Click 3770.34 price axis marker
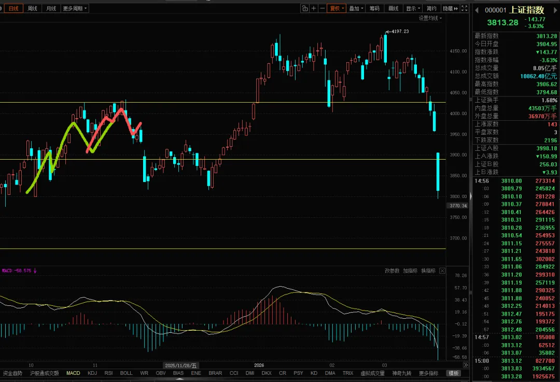This screenshot has width=560, height=382. coord(458,206)
